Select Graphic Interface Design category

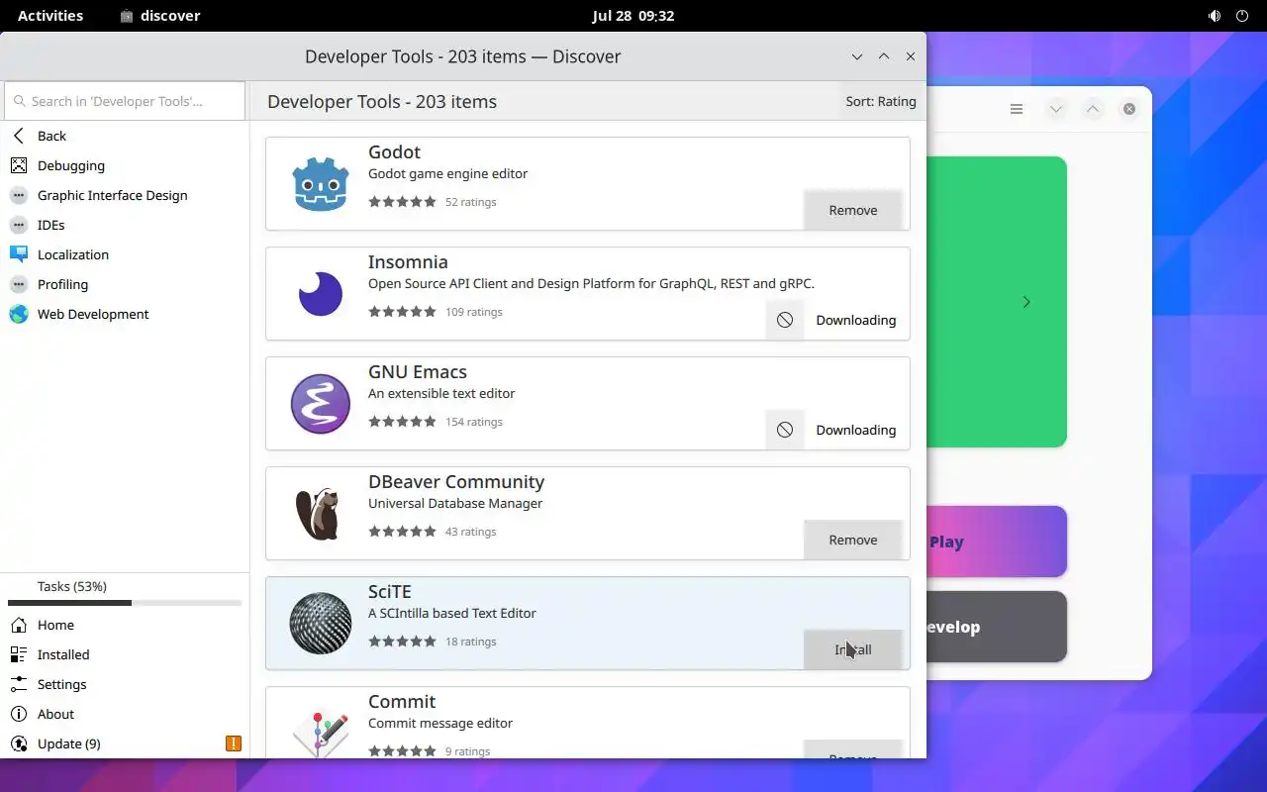pos(125,195)
